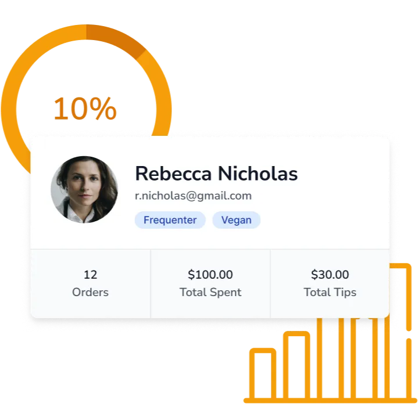Click the second bar in chart icon
The height and width of the screenshot is (418, 419).
[296, 365]
